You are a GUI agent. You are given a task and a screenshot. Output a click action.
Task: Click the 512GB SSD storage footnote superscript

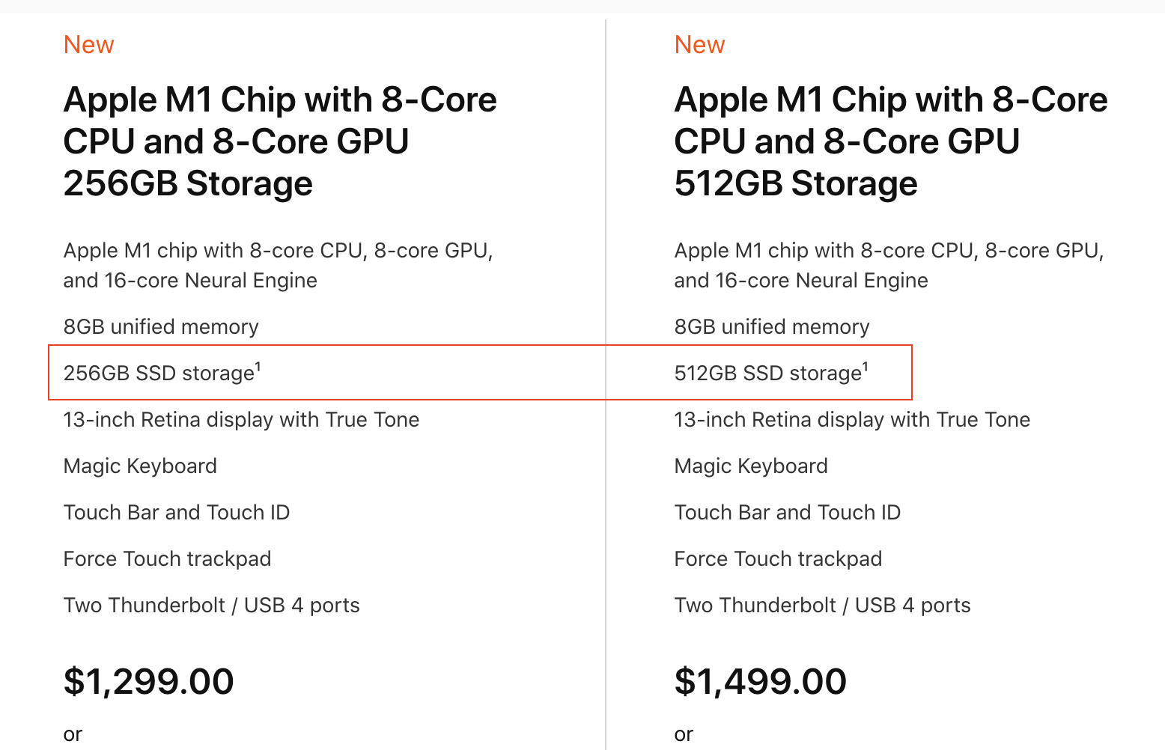[866, 366]
